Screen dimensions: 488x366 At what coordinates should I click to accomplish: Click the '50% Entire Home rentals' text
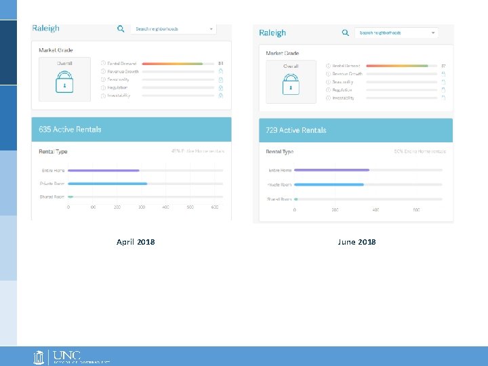coord(420,151)
